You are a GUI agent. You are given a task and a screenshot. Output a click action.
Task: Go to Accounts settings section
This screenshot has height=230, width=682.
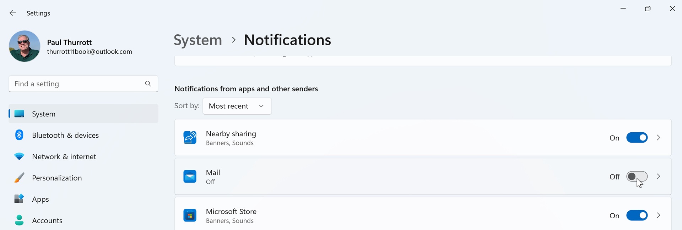[x=47, y=220]
